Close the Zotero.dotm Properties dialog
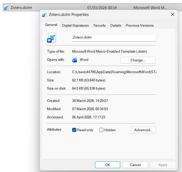The height and width of the screenshot is (172, 182). pyautogui.click(x=173, y=15)
